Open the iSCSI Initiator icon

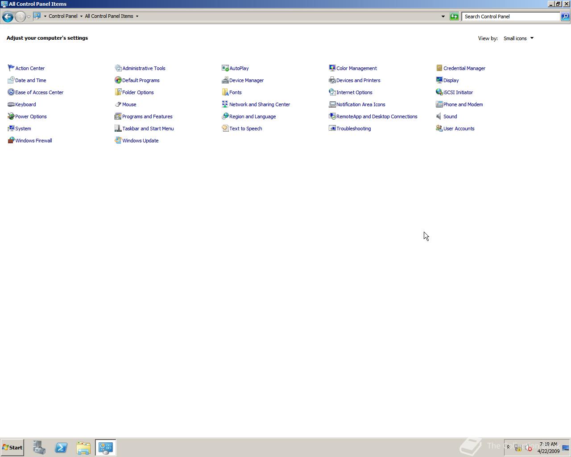439,92
